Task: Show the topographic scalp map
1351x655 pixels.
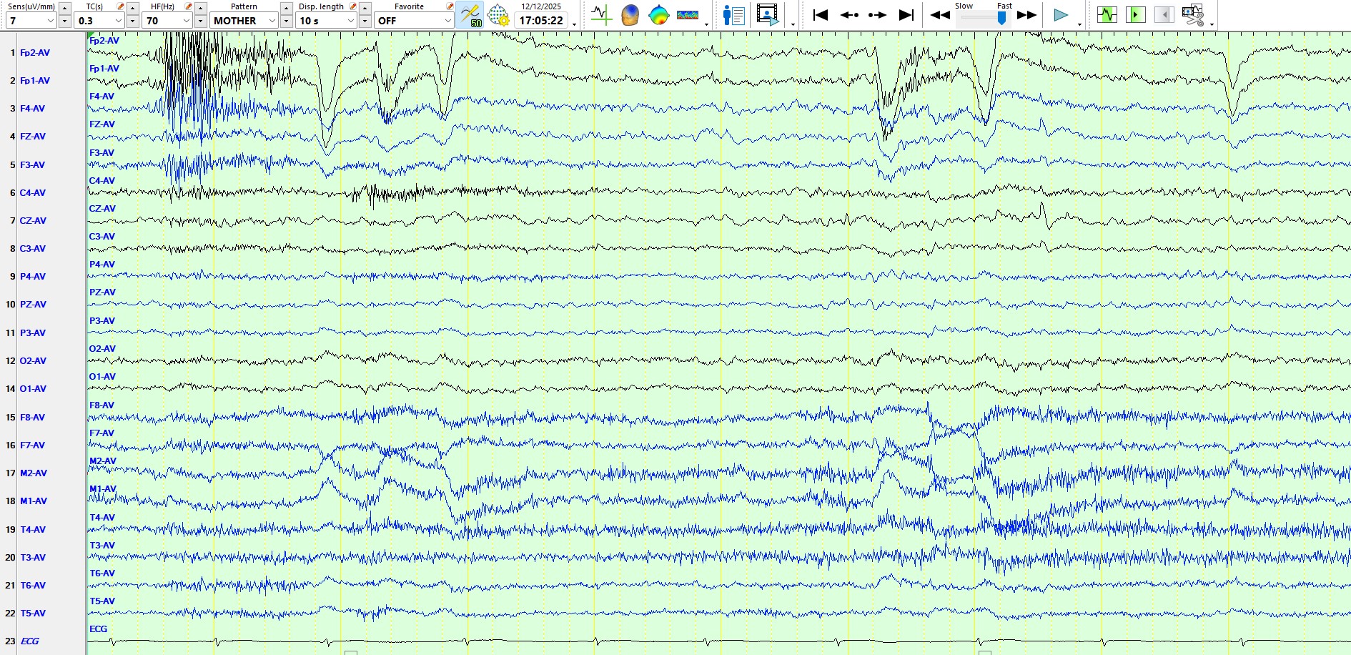Action: (658, 15)
